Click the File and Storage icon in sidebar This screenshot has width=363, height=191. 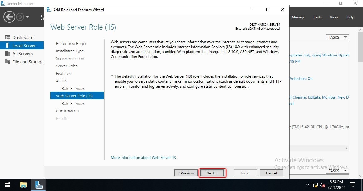8,62
